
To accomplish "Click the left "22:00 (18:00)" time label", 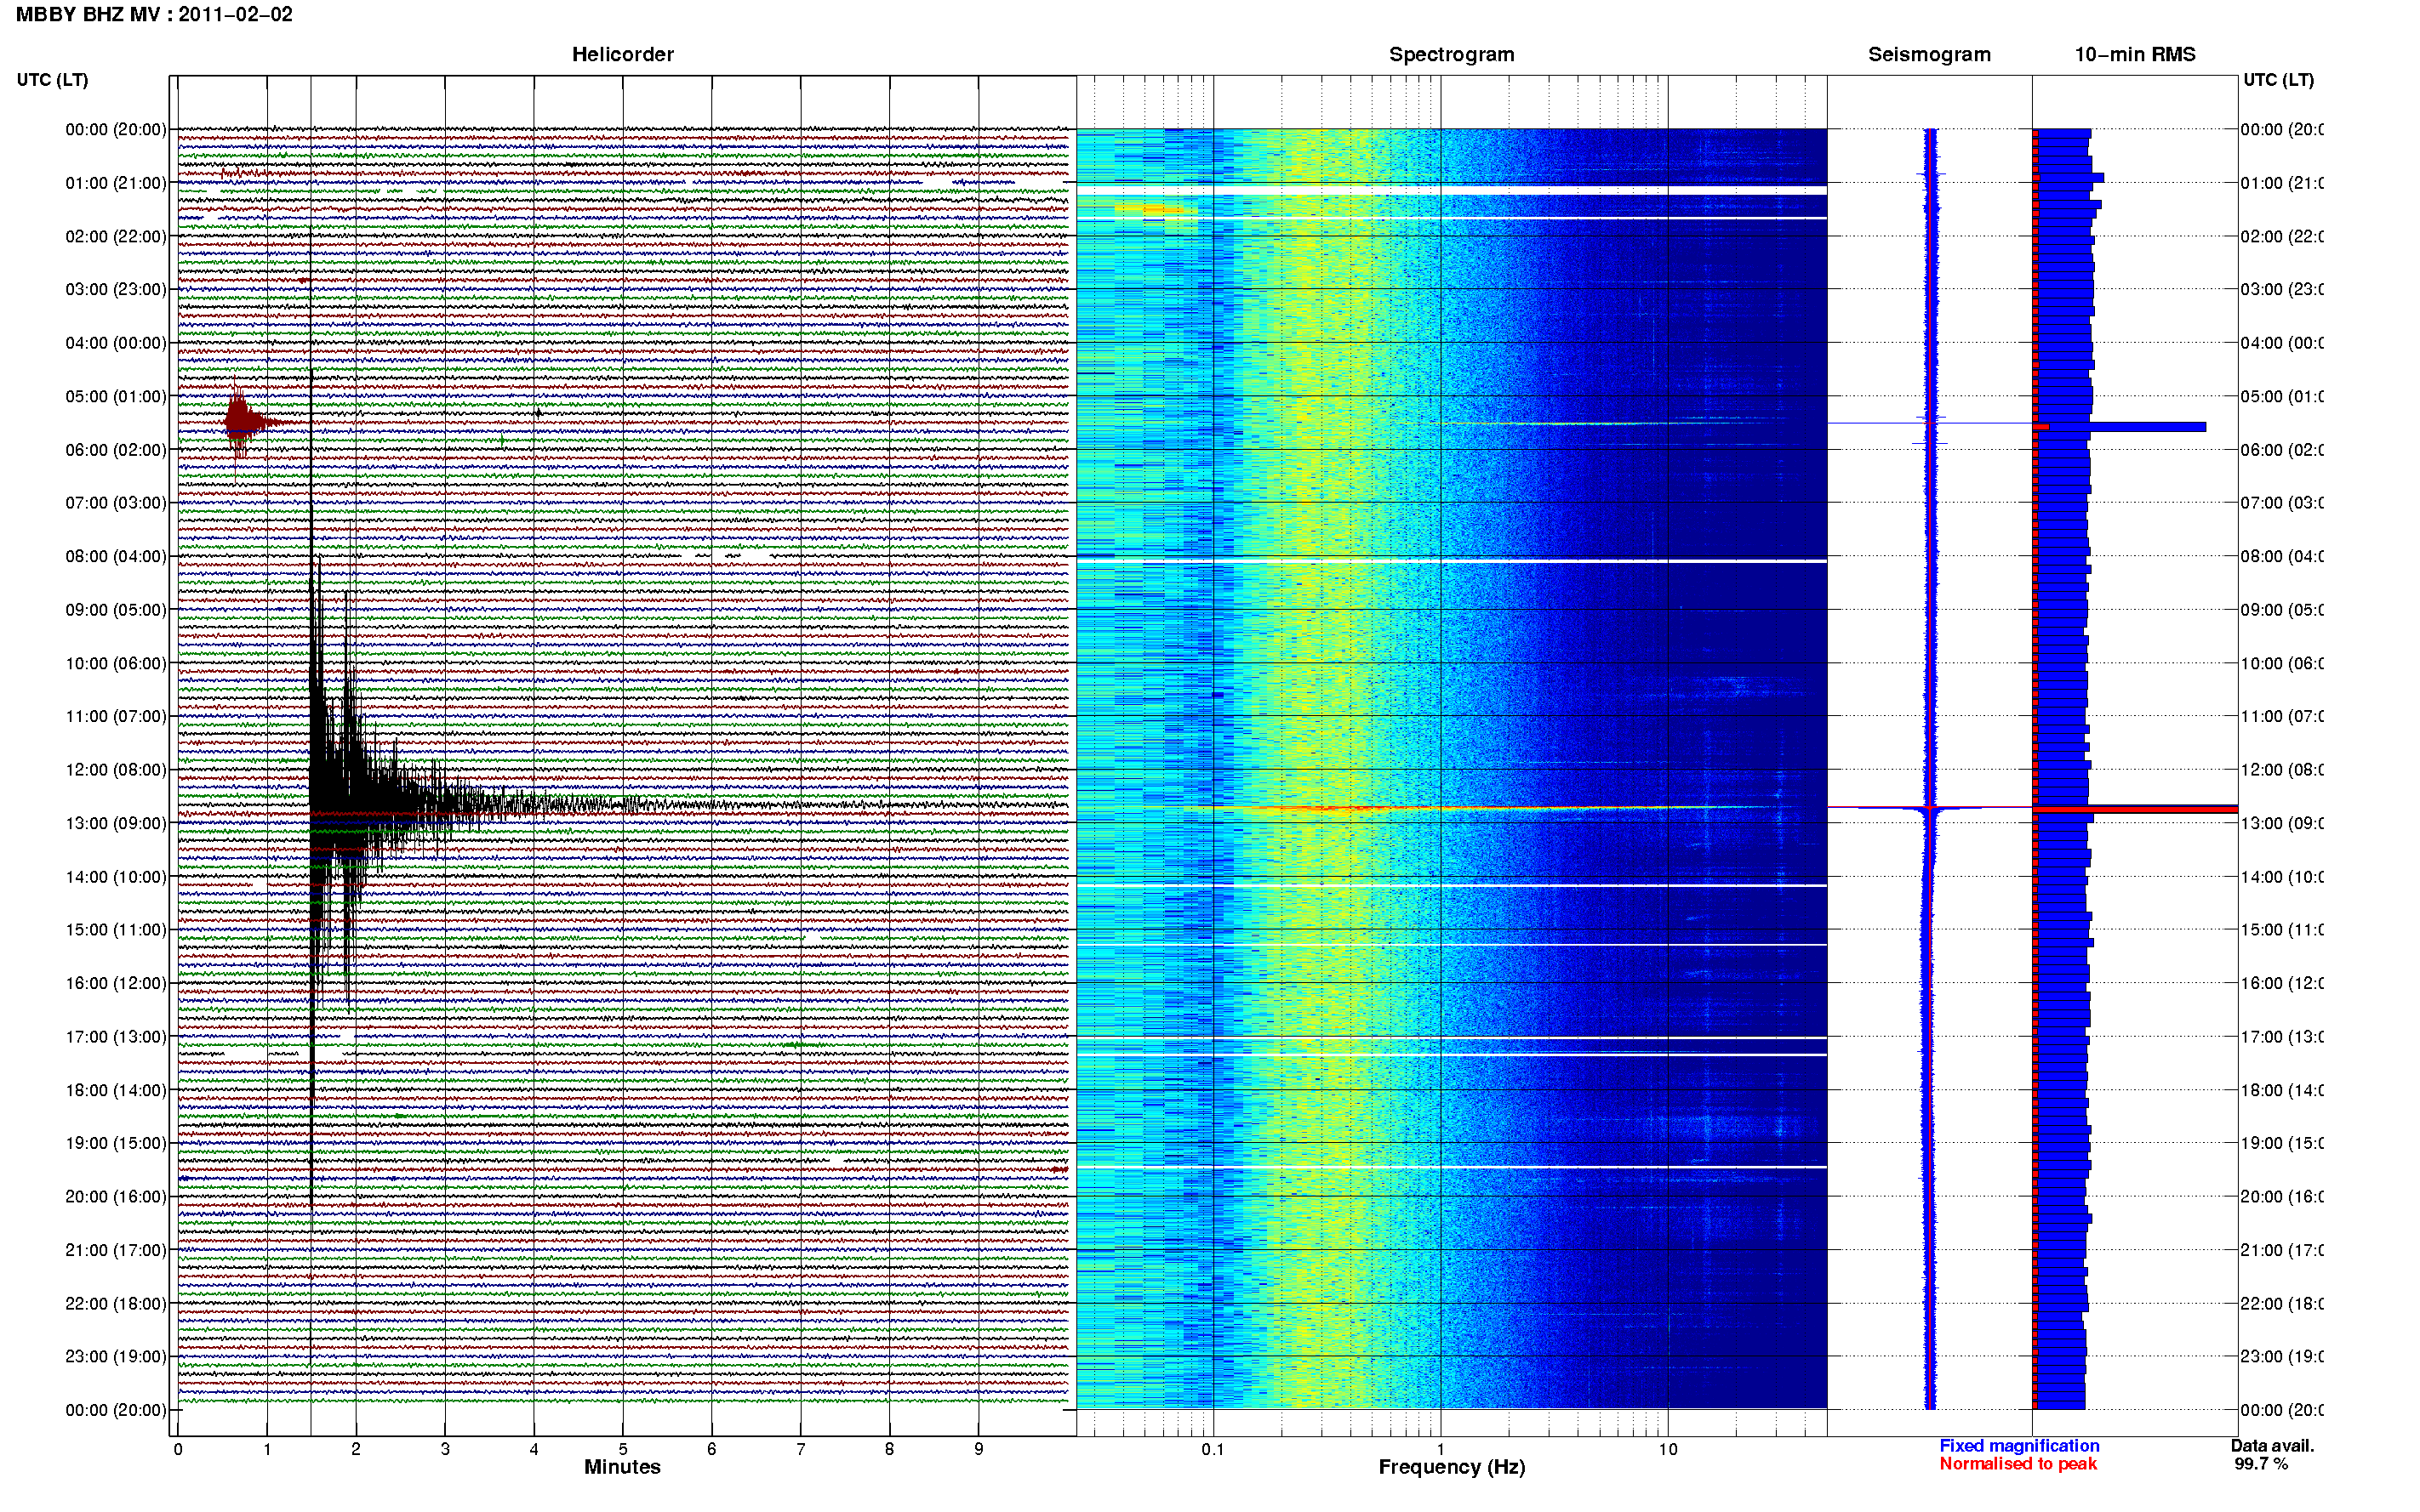I will click(116, 1303).
